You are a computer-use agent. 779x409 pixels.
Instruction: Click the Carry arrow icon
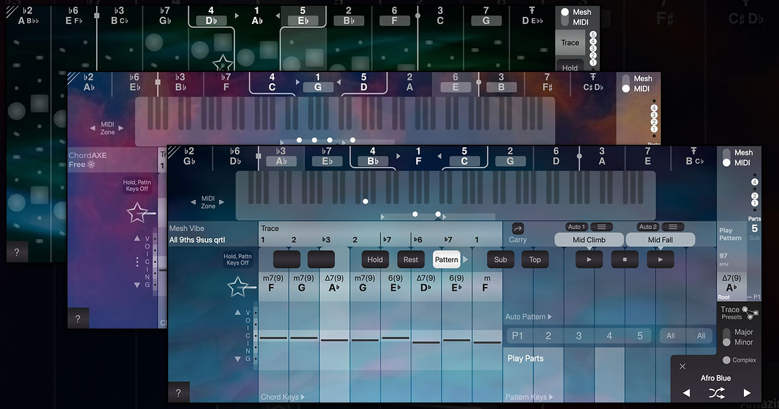tap(518, 229)
